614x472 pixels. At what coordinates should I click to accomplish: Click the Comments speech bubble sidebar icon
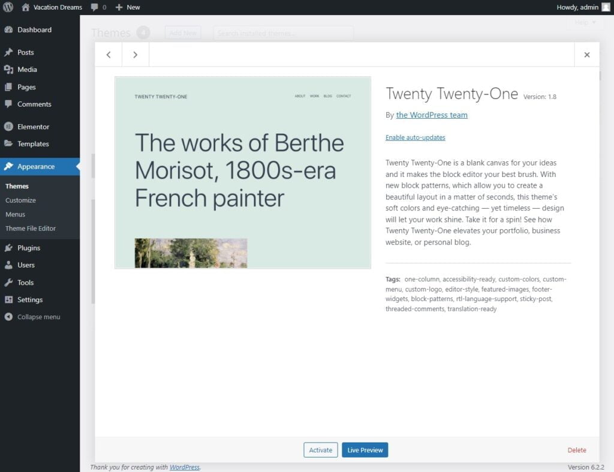pos(8,104)
